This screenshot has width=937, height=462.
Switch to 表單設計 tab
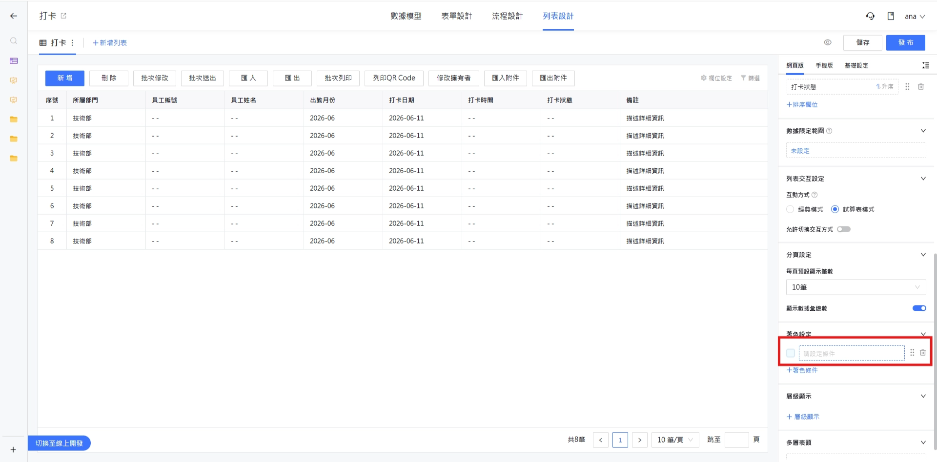coord(457,16)
